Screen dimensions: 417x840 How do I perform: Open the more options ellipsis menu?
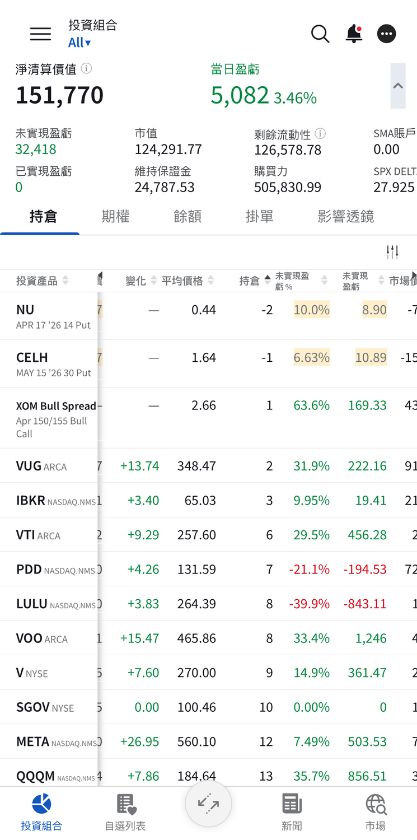[387, 34]
